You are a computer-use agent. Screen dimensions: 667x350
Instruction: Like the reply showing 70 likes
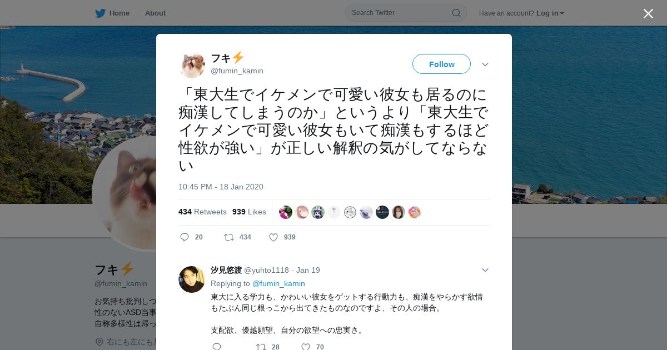click(305, 347)
